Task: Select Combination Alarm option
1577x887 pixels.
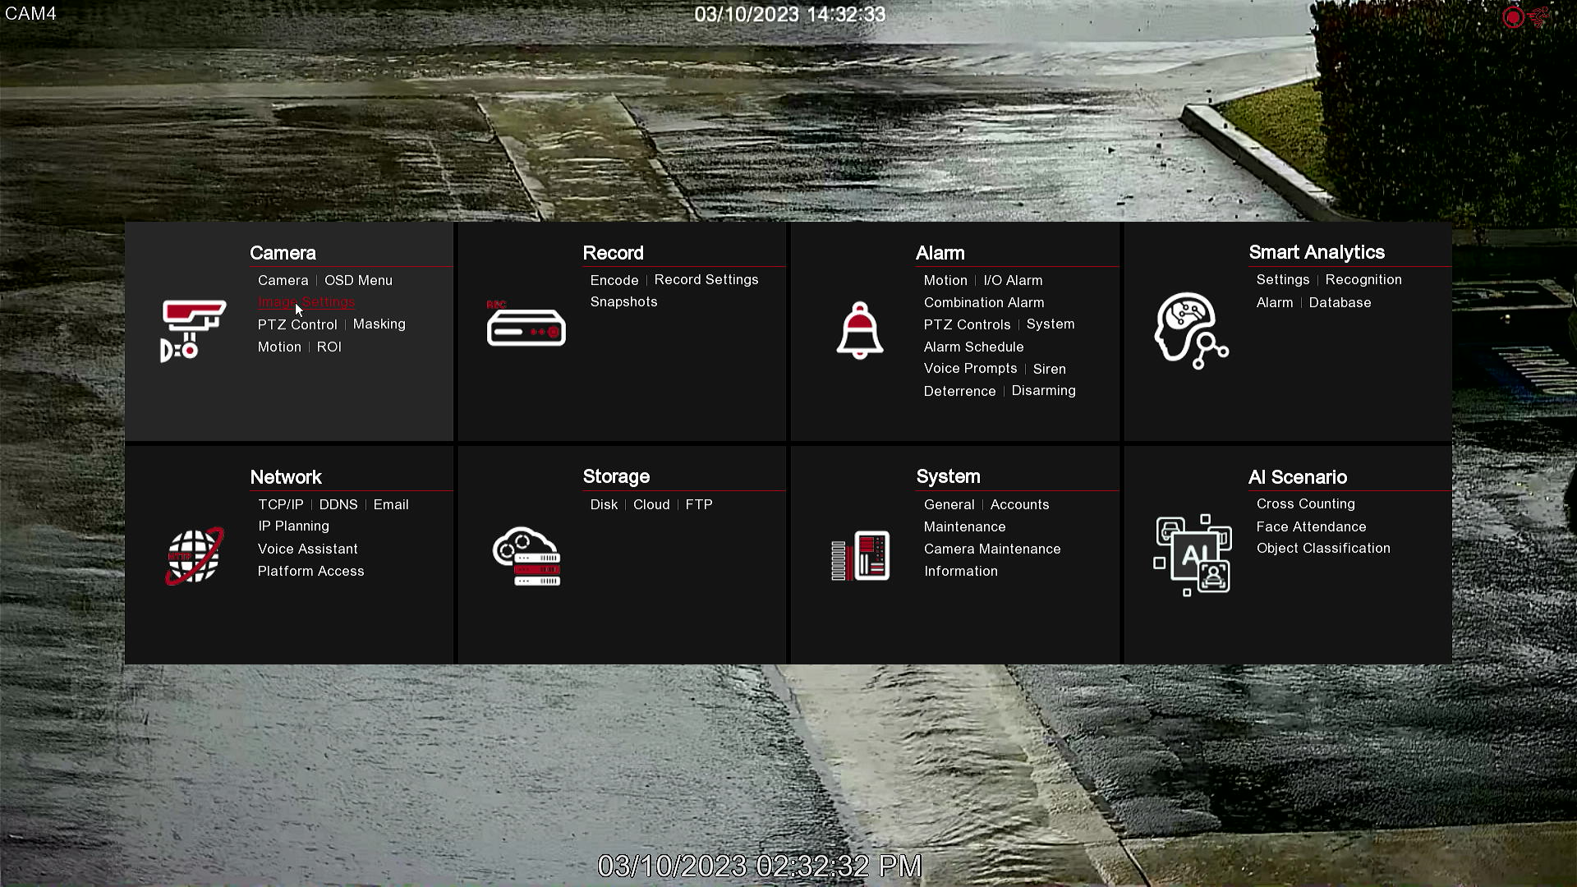Action: coord(983,302)
